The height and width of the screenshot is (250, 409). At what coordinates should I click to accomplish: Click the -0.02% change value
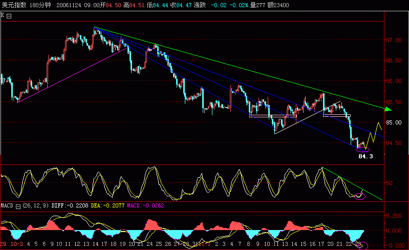(239, 5)
